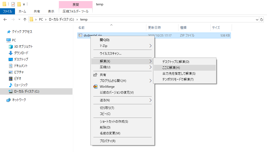The width and height of the screenshot is (267, 152).
Task: Expand the 送る(N) submenu arrow
Action: coord(150,100)
